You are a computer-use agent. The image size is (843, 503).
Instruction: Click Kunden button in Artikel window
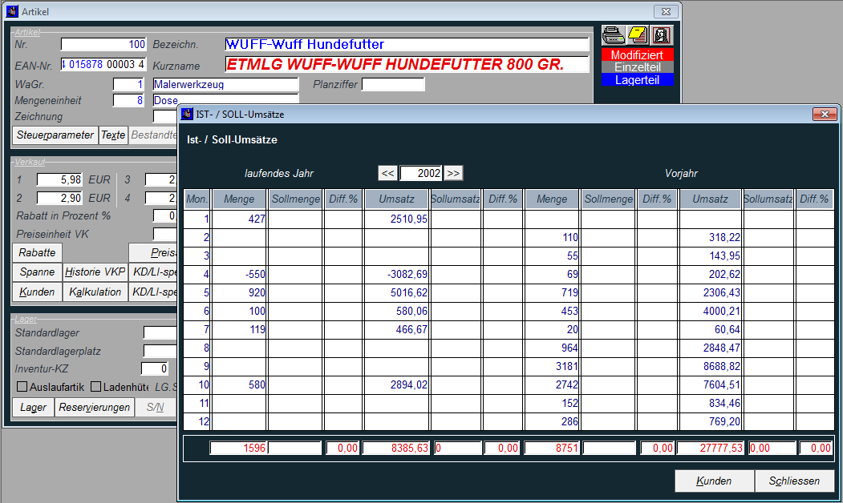coord(37,292)
